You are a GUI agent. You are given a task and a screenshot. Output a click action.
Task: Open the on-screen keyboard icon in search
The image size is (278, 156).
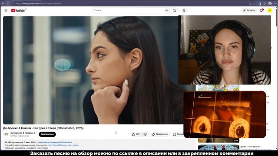[167, 10]
